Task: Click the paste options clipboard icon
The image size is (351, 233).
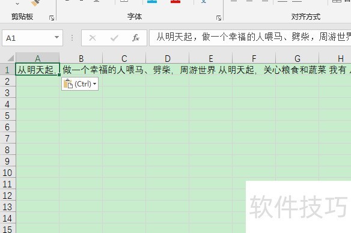Action: [x=68, y=84]
